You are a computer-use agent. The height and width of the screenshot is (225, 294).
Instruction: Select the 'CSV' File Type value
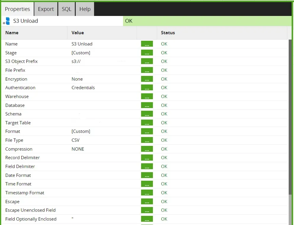coord(75,140)
